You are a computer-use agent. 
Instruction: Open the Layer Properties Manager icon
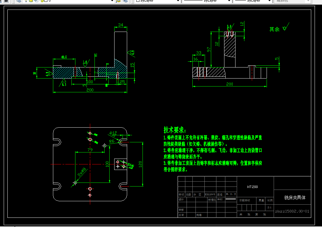pos(19,1)
